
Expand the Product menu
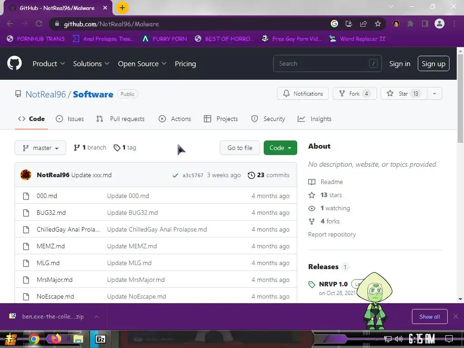(x=48, y=63)
